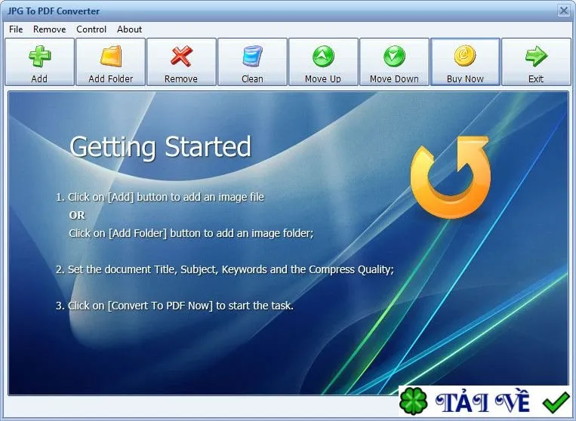Click the "Click on [Add] button" instruction
Viewport: 576px width, 421px height.
(x=160, y=197)
